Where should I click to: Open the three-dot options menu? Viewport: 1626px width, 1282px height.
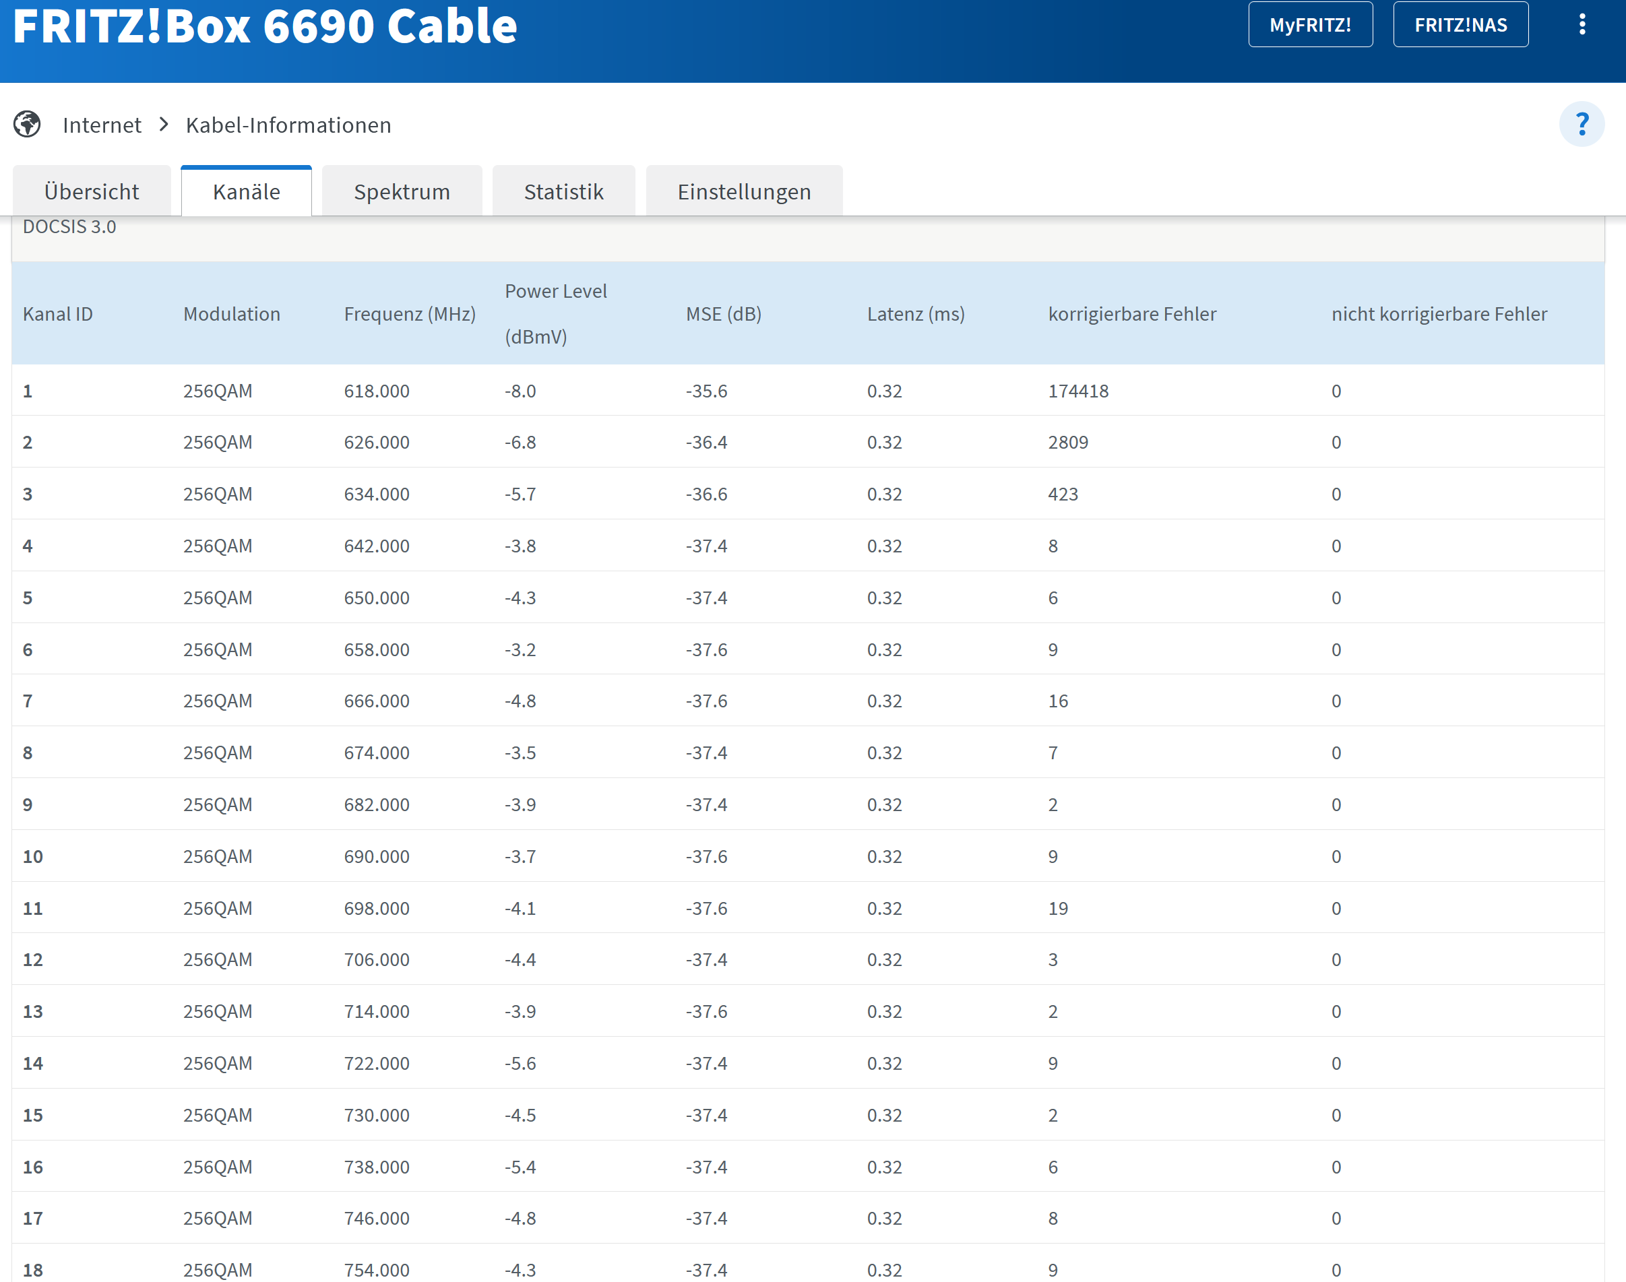tap(1582, 25)
